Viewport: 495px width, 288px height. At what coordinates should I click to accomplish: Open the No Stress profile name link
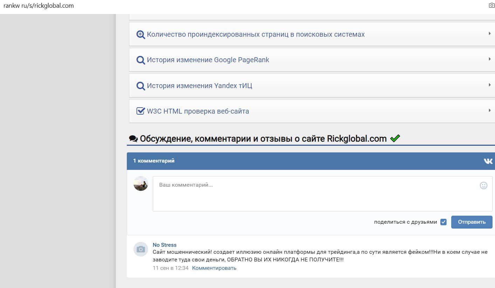[165, 245]
